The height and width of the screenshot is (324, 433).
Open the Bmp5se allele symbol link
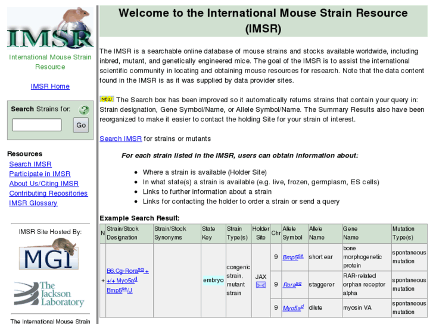pos(292,257)
